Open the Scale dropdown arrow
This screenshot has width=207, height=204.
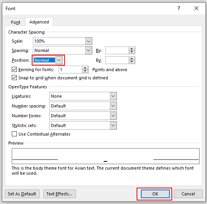coord(88,41)
